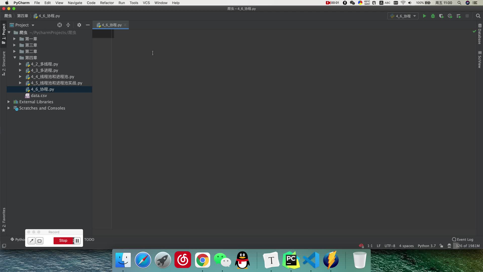Open the Python 3.7 interpreter selector
Viewport: 483px width, 272px height.
coord(427,246)
